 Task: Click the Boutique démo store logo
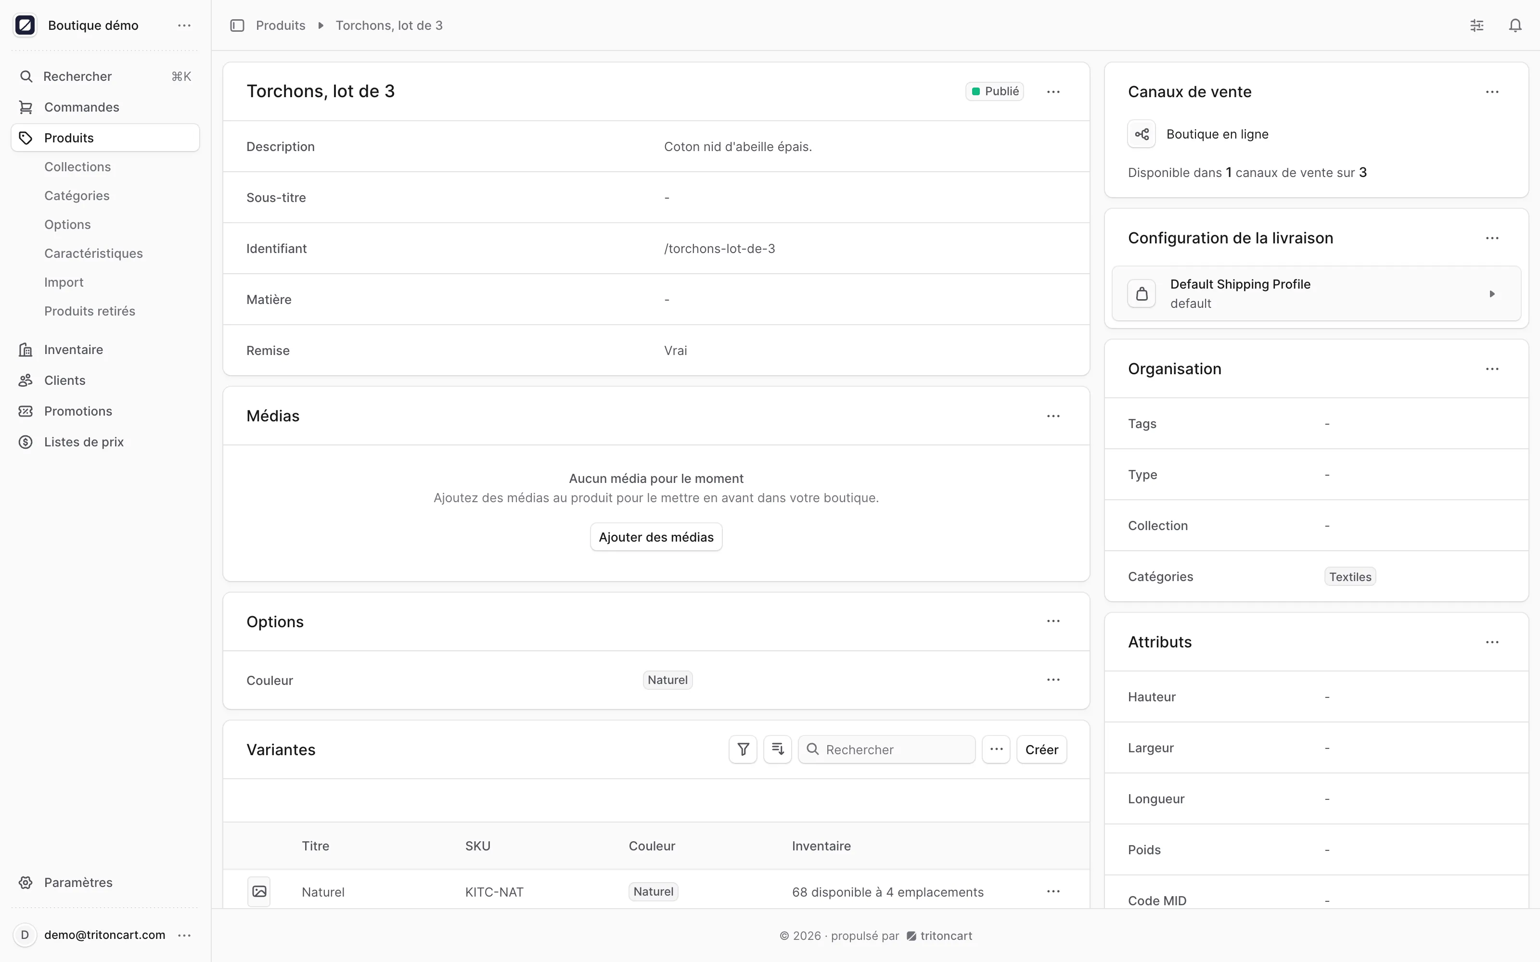(25, 25)
